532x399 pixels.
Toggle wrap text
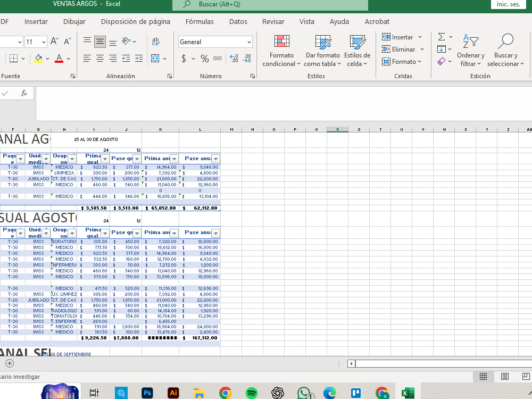point(156,41)
